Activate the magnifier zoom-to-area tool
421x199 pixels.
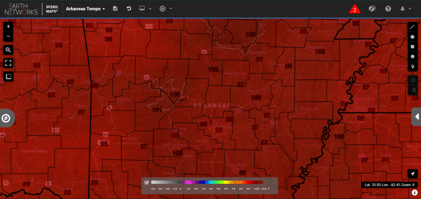(x=8, y=50)
